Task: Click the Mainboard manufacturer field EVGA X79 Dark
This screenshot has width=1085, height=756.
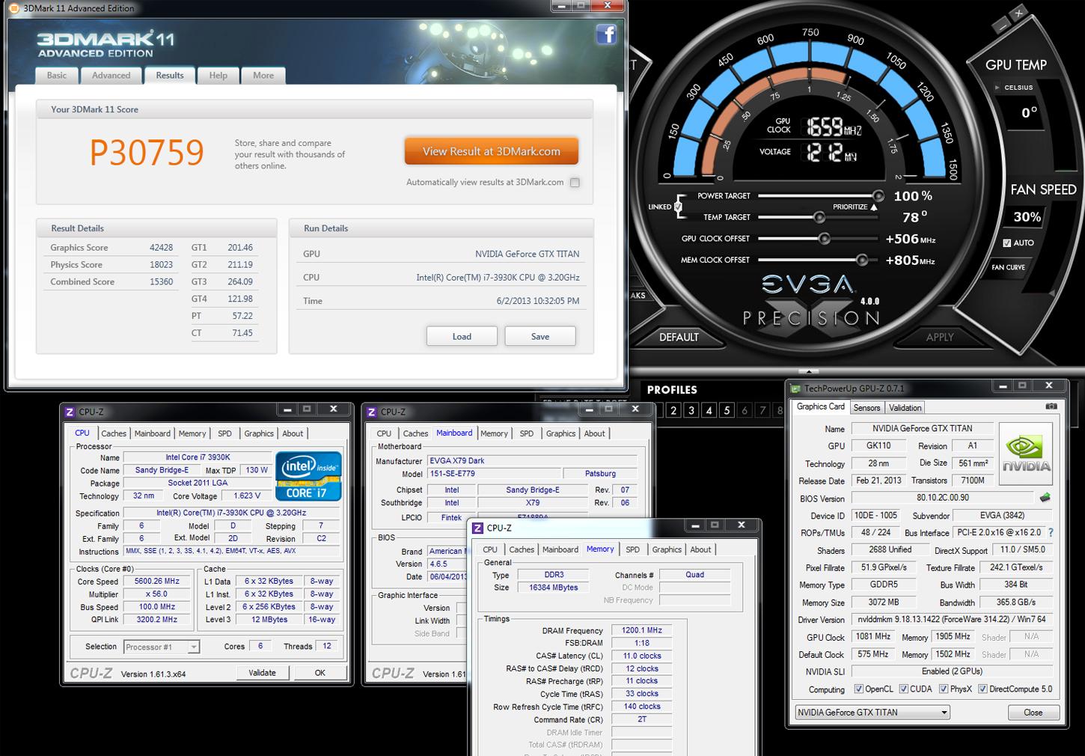Action: point(532,461)
